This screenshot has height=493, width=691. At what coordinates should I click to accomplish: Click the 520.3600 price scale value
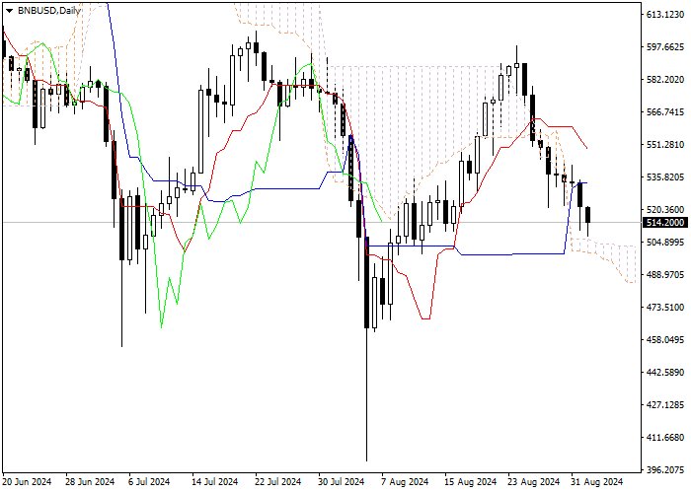point(665,210)
